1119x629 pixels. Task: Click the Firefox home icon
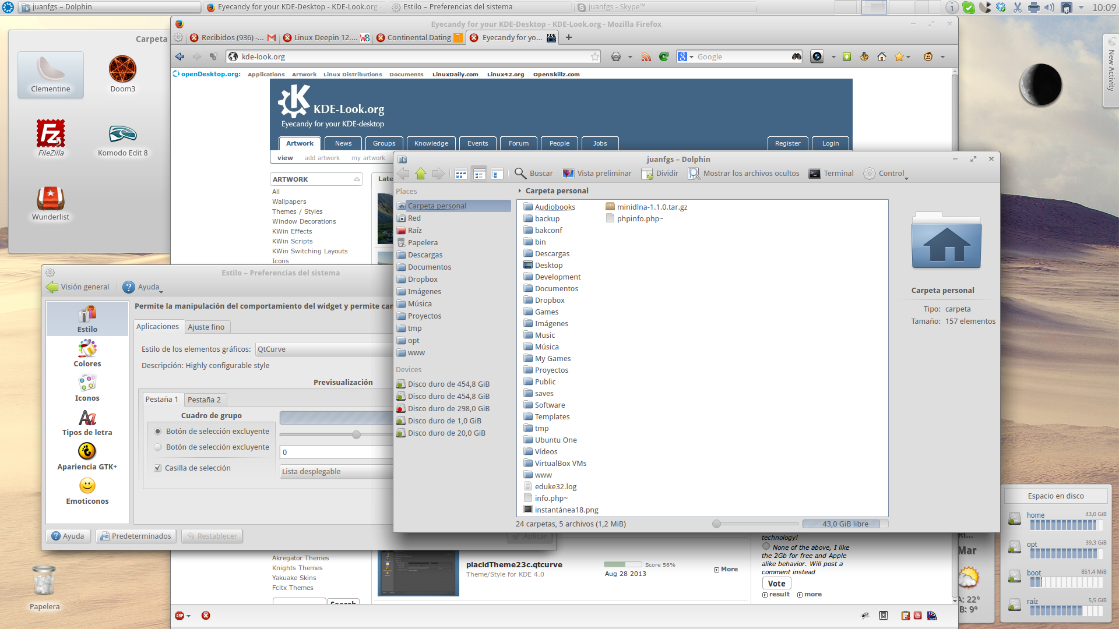(882, 56)
